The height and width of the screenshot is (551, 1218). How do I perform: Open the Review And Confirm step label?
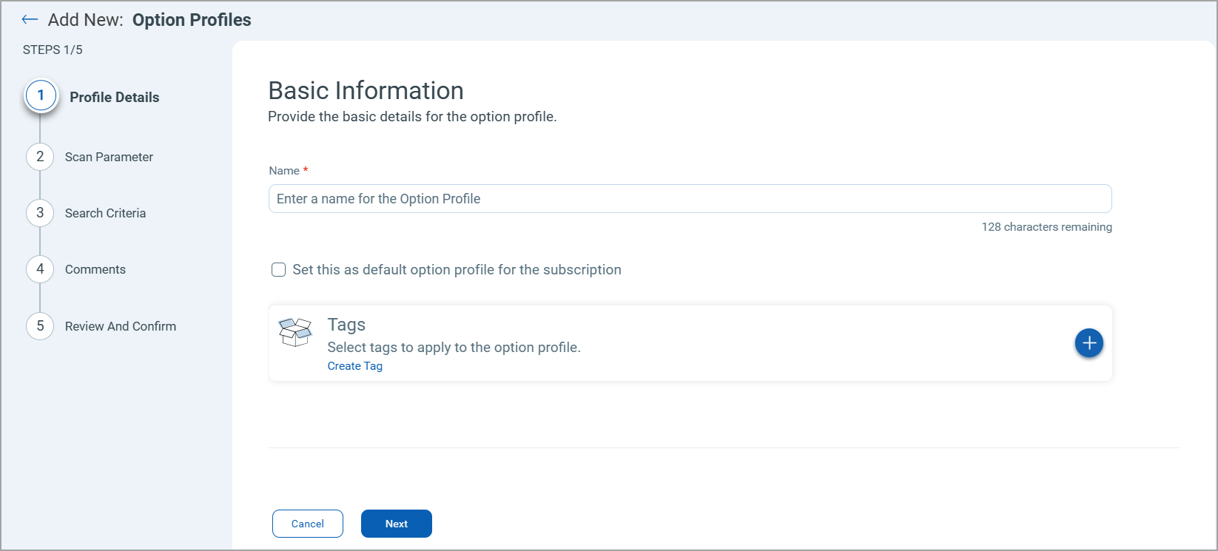(x=121, y=326)
